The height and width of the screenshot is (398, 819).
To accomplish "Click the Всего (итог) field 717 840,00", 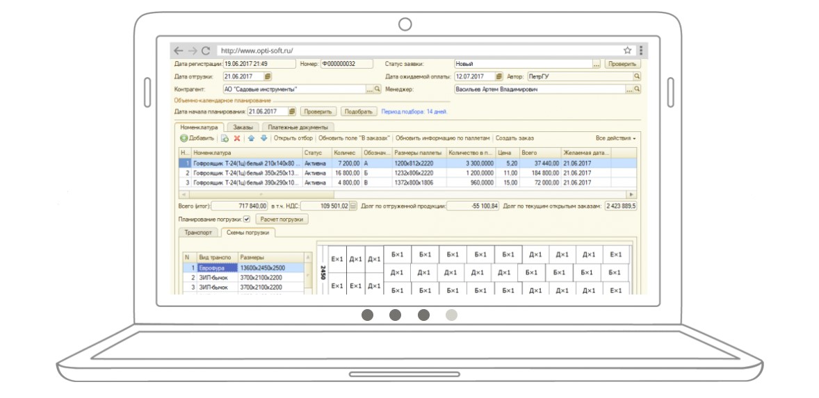I will pyautogui.click(x=240, y=206).
